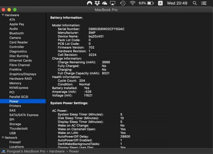213x154 pixels.
Task: Select FireWire in the sidebar
Action: 15,70
